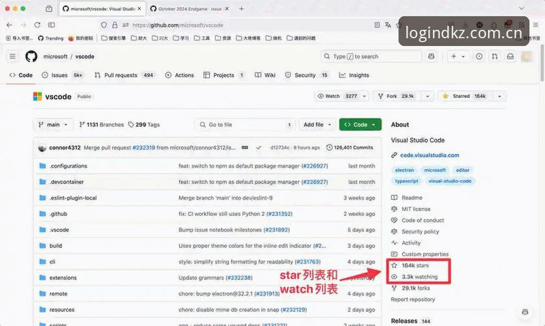Open the Add file dropdown

[x=317, y=124]
